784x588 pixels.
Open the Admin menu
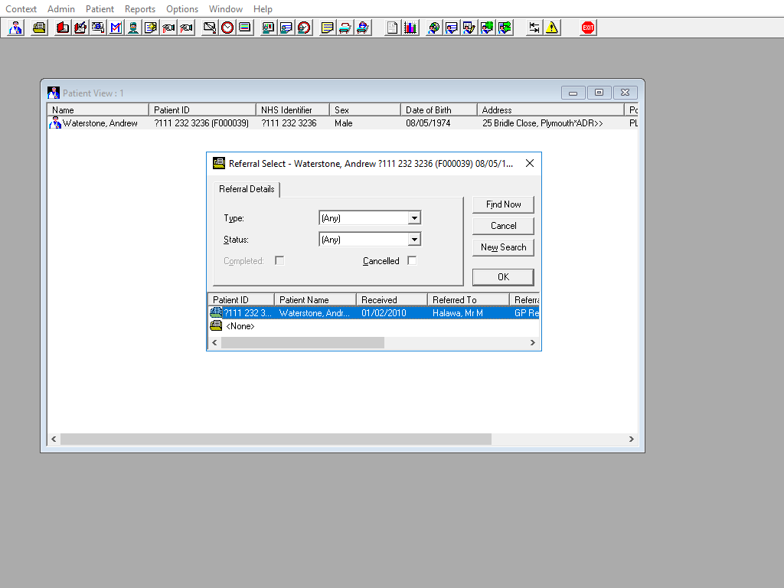61,9
